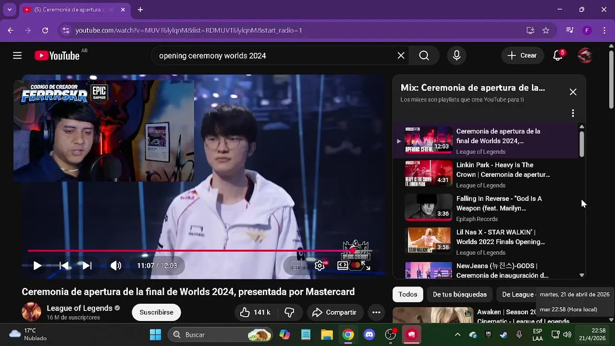Open the Riot client taskbar icon

coord(412,334)
